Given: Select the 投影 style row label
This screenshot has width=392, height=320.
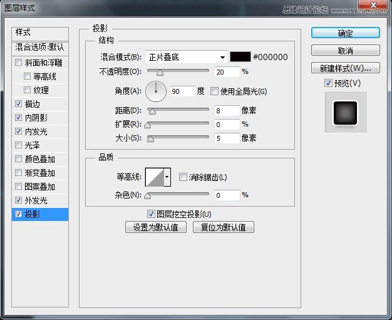Looking at the screenshot, I should coord(33,214).
